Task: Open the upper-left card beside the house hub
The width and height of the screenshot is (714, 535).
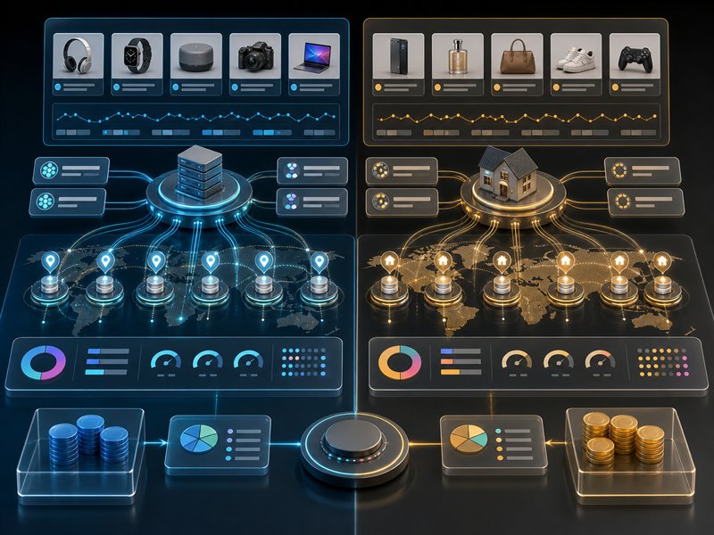Action: (x=403, y=170)
